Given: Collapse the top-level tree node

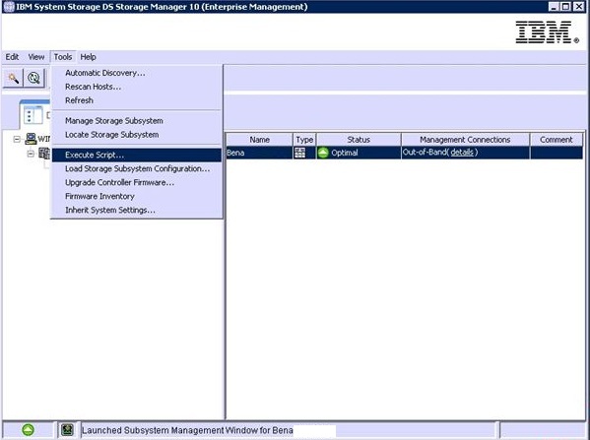Looking at the screenshot, I should 17,139.
